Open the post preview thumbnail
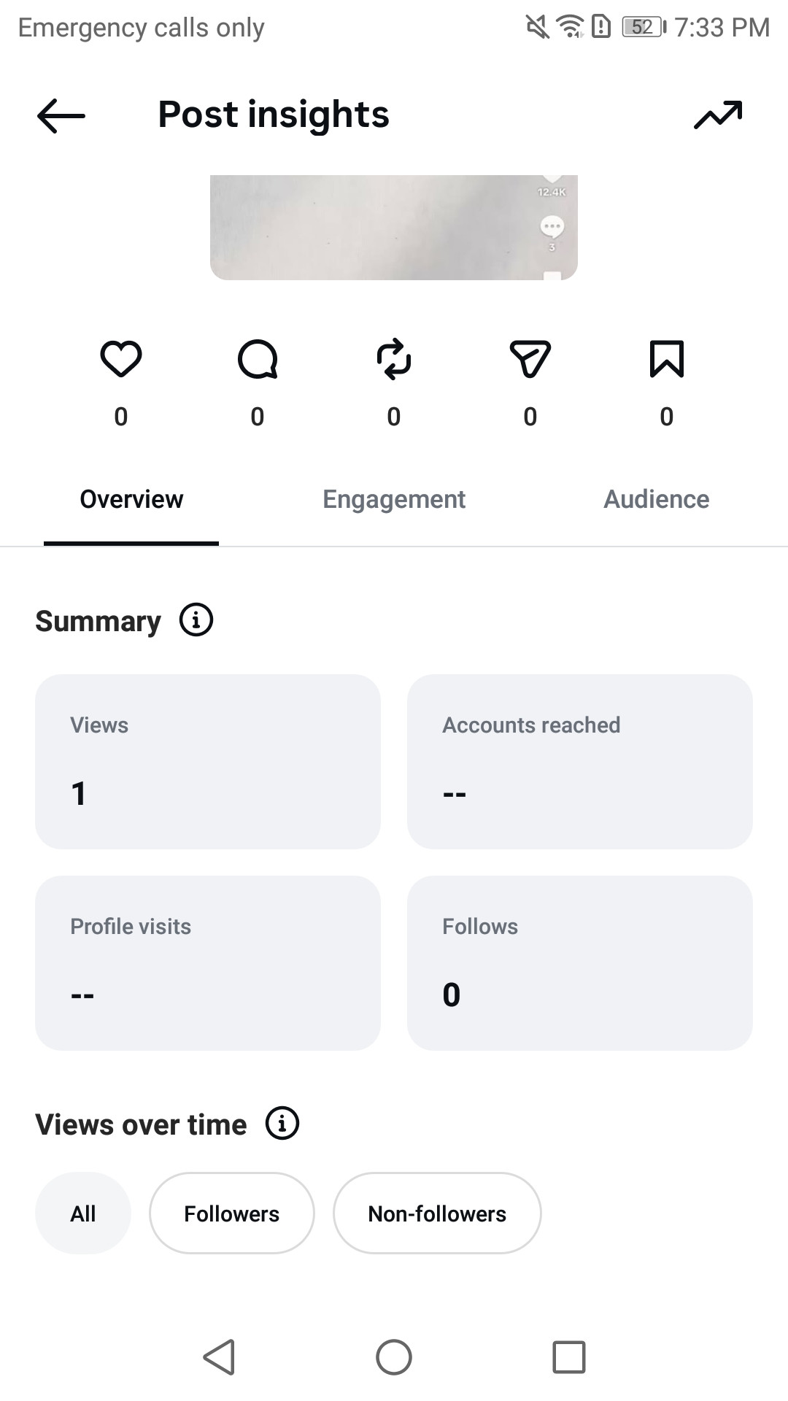788x1401 pixels. pyautogui.click(x=394, y=228)
